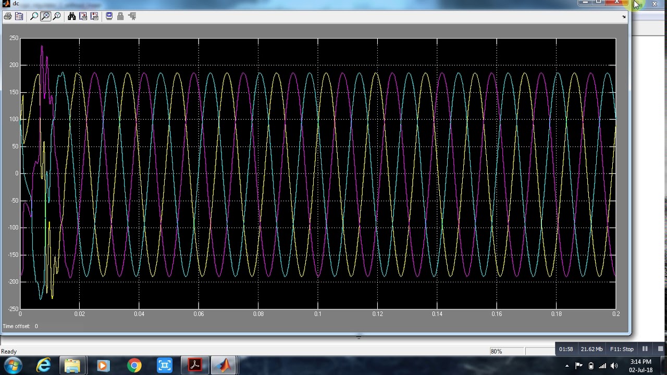667x375 pixels.
Task: Open scope Parameters settings
Action: point(19,16)
